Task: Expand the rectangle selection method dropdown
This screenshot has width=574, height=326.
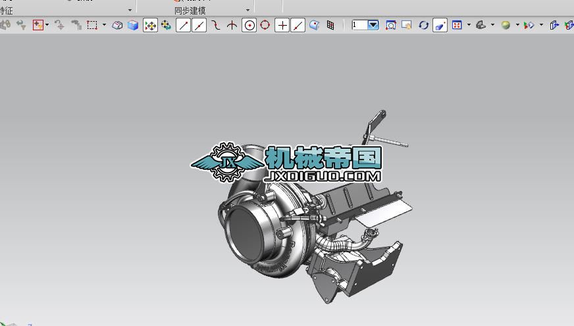Action: click(104, 25)
